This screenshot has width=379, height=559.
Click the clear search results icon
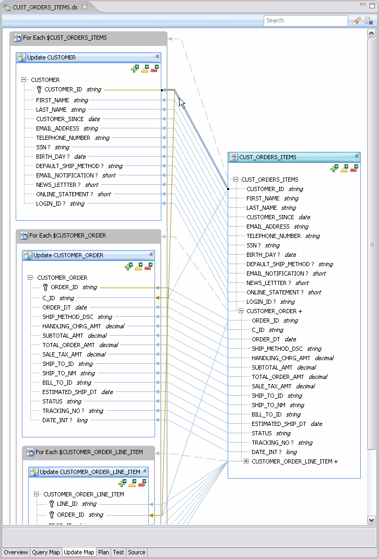369,21
